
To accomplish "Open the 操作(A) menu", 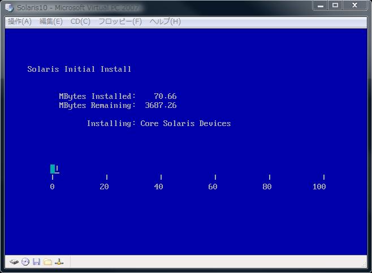I will pos(19,21).
